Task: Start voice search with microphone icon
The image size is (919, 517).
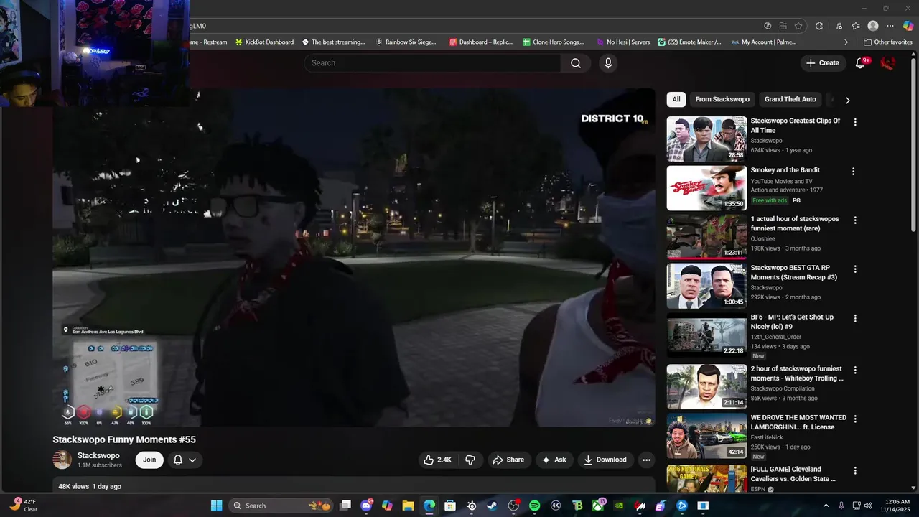Action: coord(608,63)
